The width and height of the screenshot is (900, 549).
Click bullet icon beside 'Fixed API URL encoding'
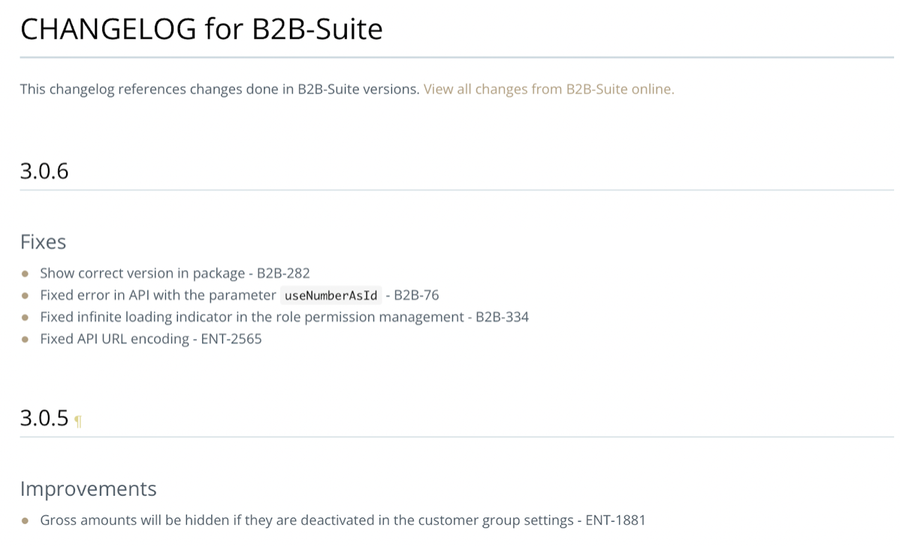pos(25,339)
